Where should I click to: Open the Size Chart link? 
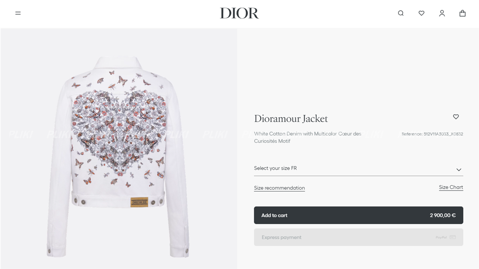click(x=451, y=187)
